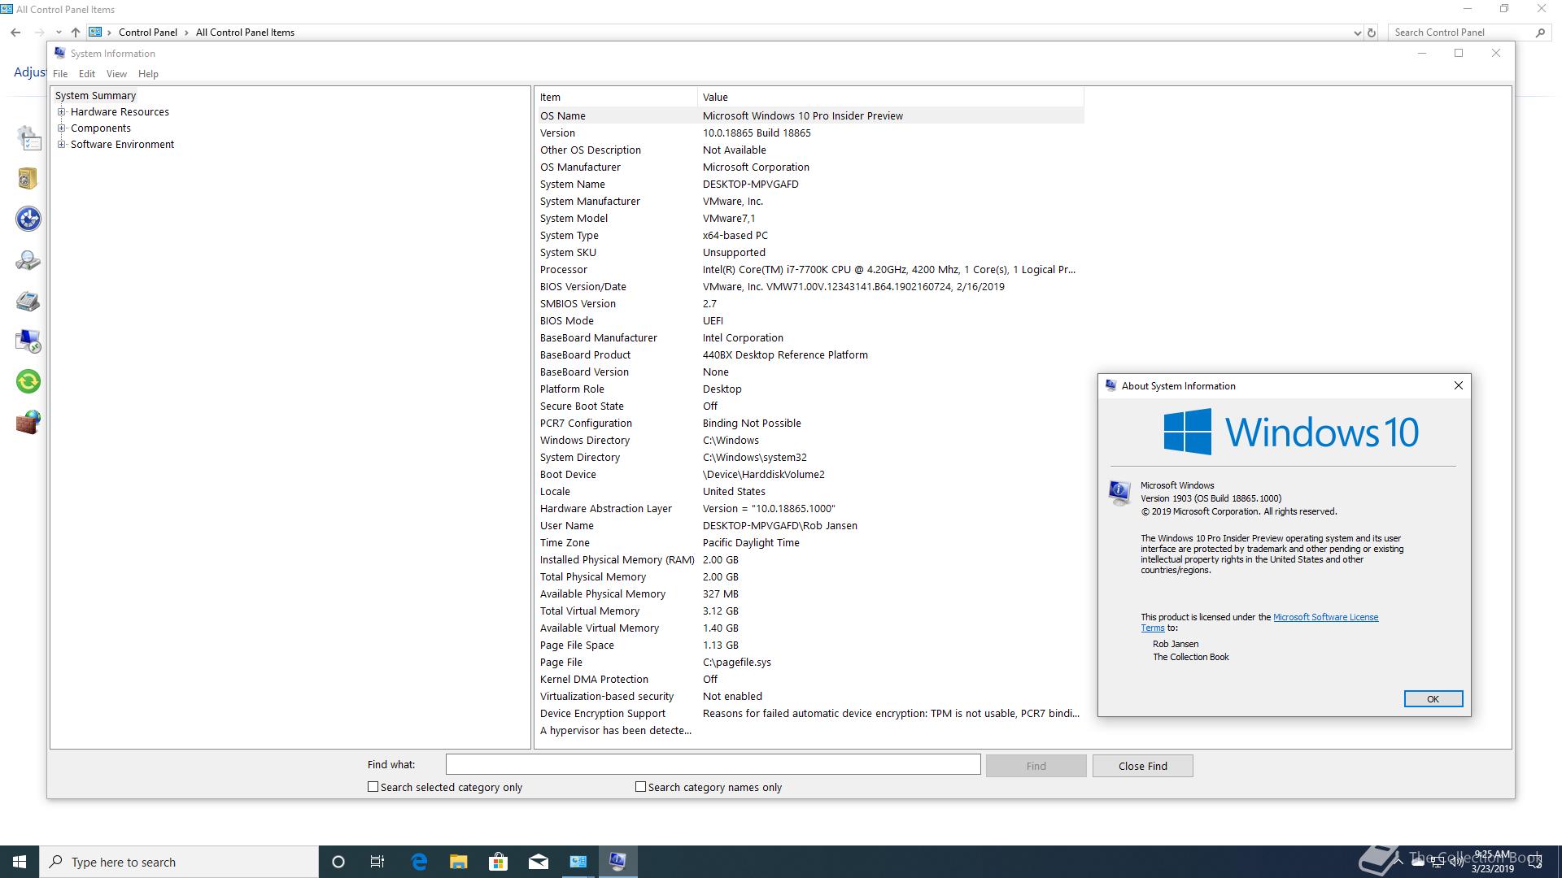Screen dimensions: 1562x878
Task: Select the OS Name row
Action: 810,115
